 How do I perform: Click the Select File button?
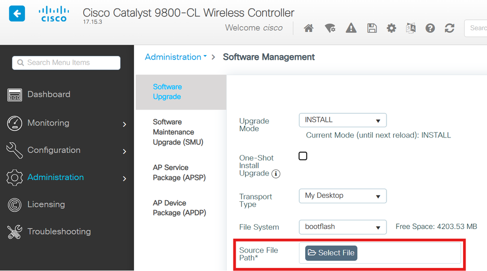pos(331,253)
